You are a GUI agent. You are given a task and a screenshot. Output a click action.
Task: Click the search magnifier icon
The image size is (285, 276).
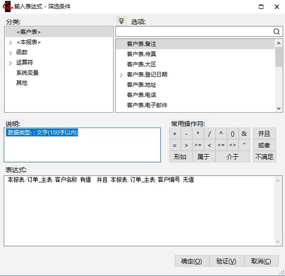point(276,31)
